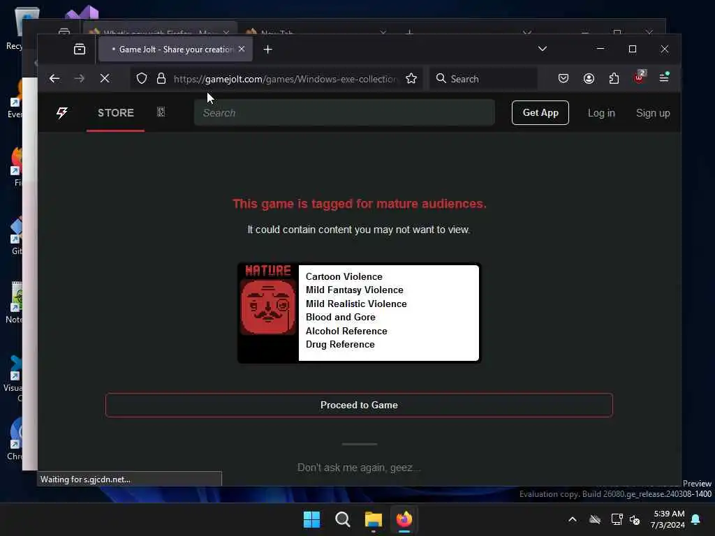Open the uBlock Origin extension icon
Image resolution: width=715 pixels, height=536 pixels.
[x=640, y=77]
